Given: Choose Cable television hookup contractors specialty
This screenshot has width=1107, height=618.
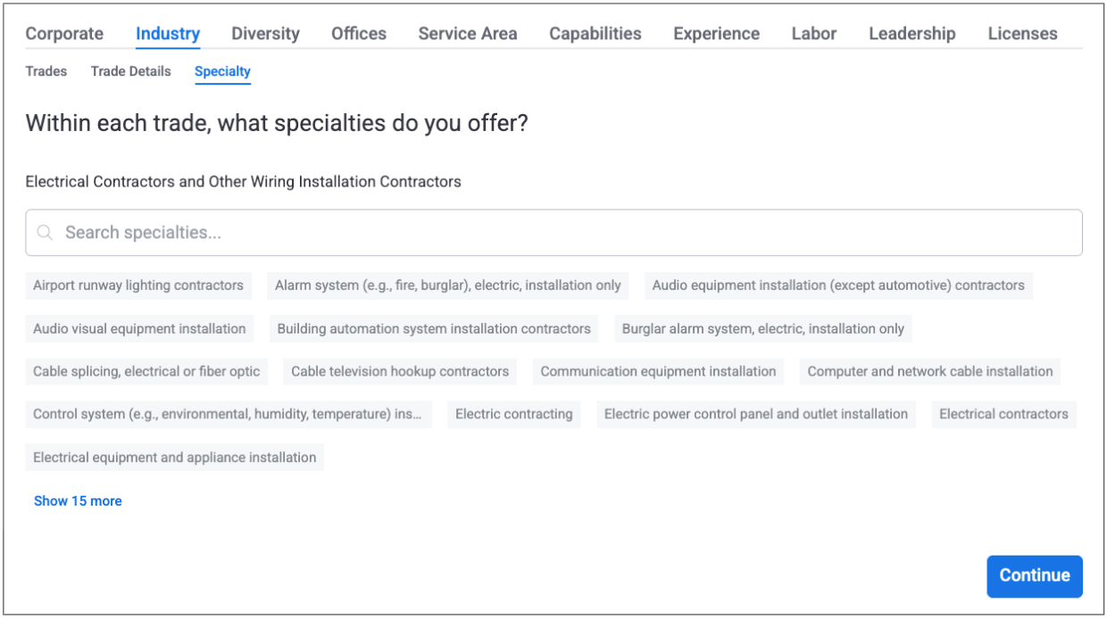Looking at the screenshot, I should [x=400, y=371].
